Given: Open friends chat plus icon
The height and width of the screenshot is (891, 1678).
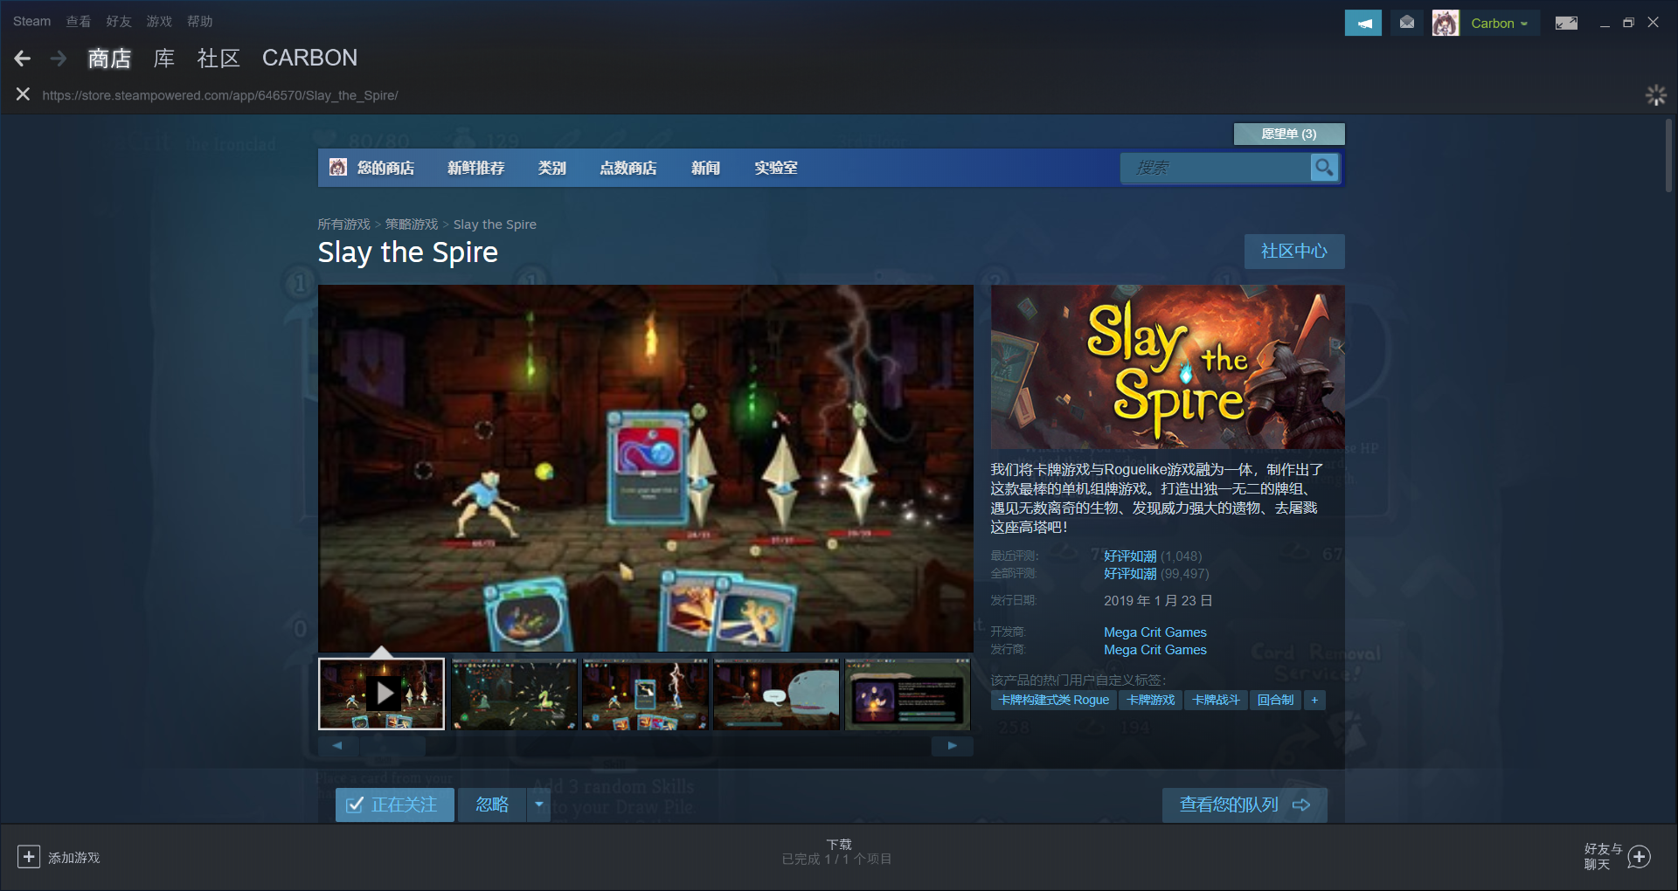Looking at the screenshot, I should (1640, 857).
